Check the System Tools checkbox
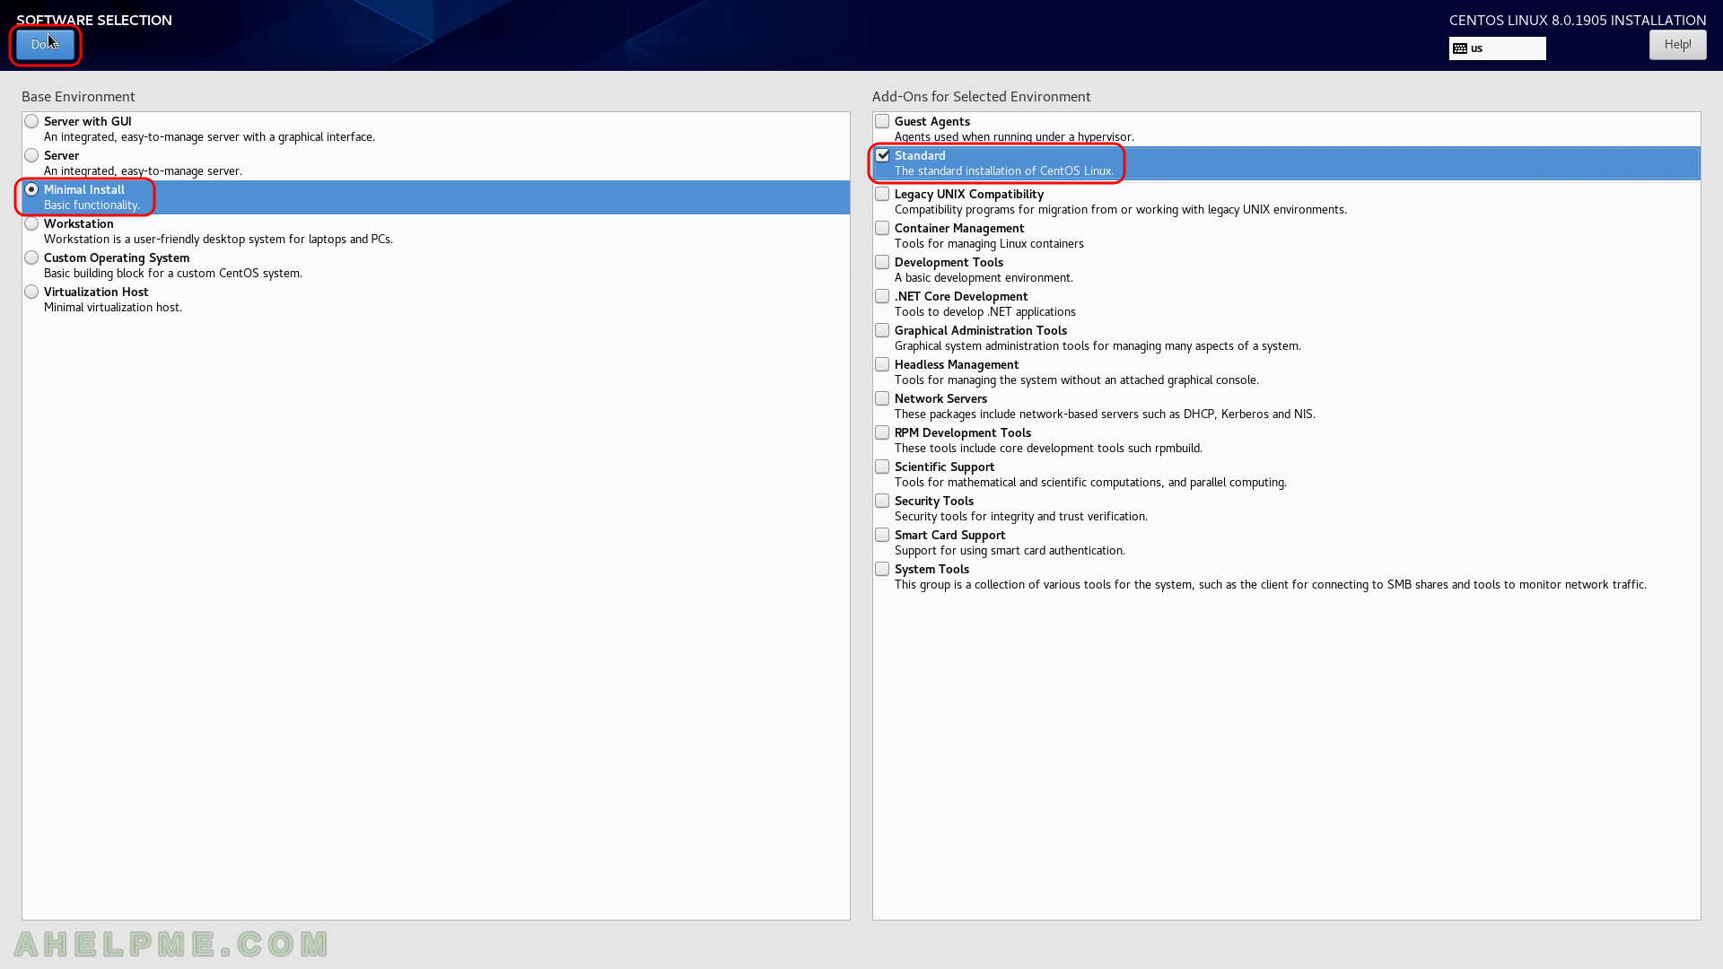Screen dimensions: 1723x969 882,569
